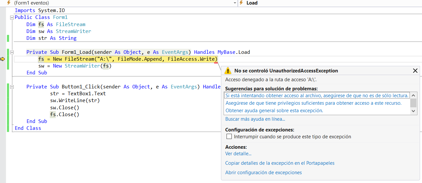Click the 'sw.WriteLine(str)' line
The width and height of the screenshot is (422, 183).
(75, 100)
